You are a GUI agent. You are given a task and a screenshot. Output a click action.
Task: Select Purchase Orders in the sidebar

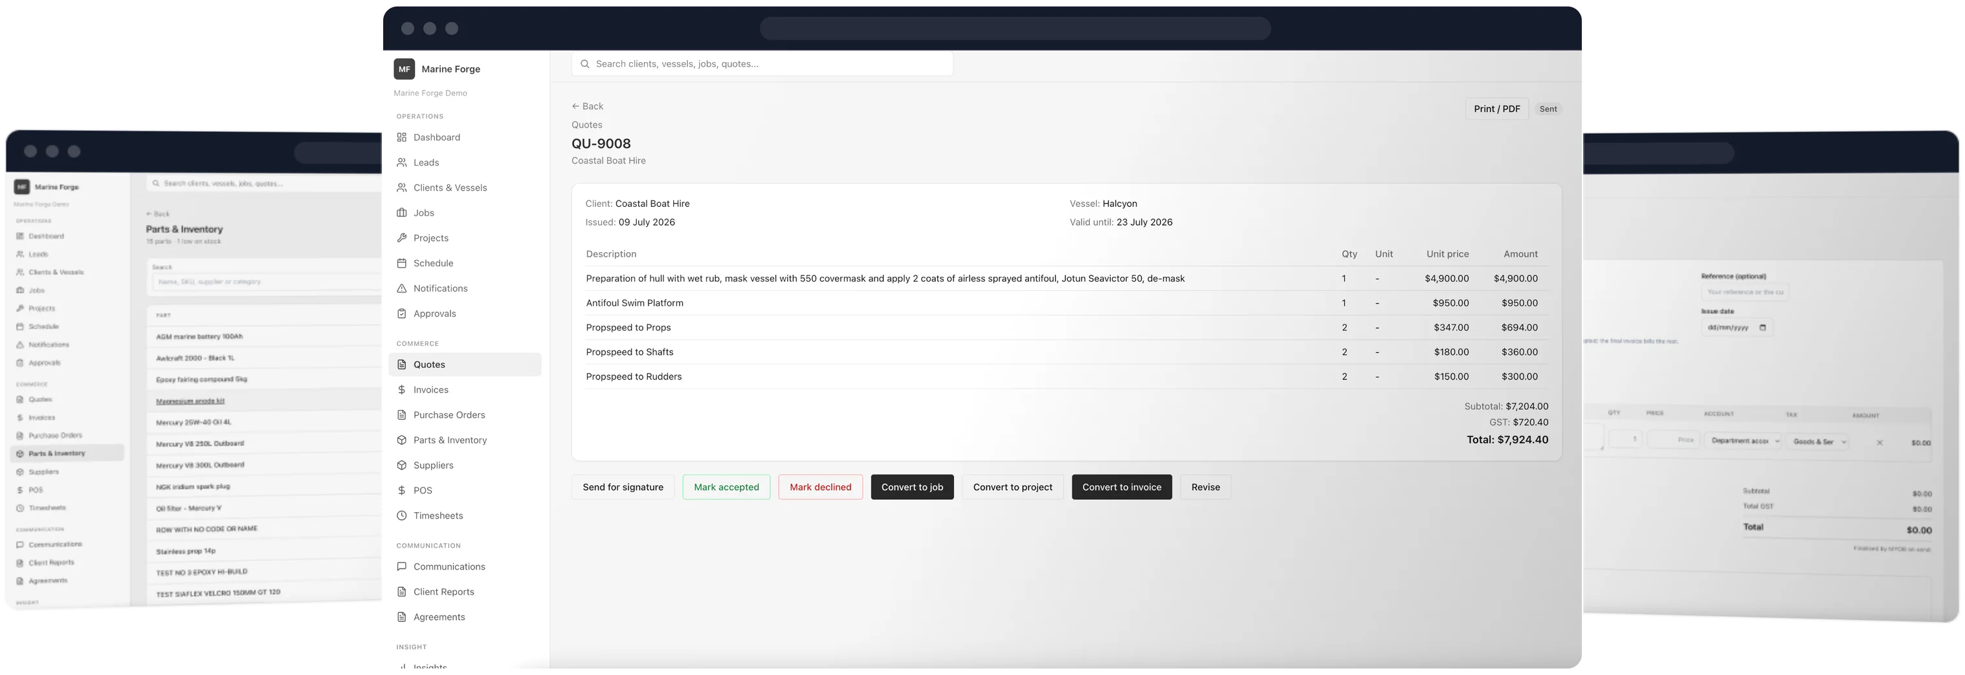click(465, 414)
